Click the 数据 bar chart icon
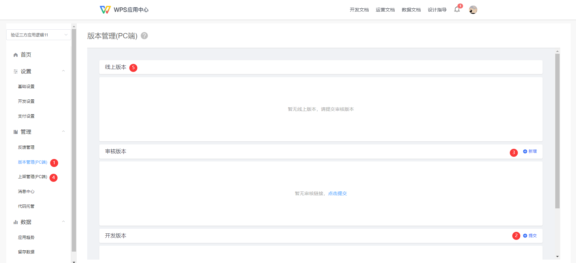 [15, 222]
